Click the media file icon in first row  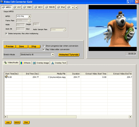coord(6,77)
